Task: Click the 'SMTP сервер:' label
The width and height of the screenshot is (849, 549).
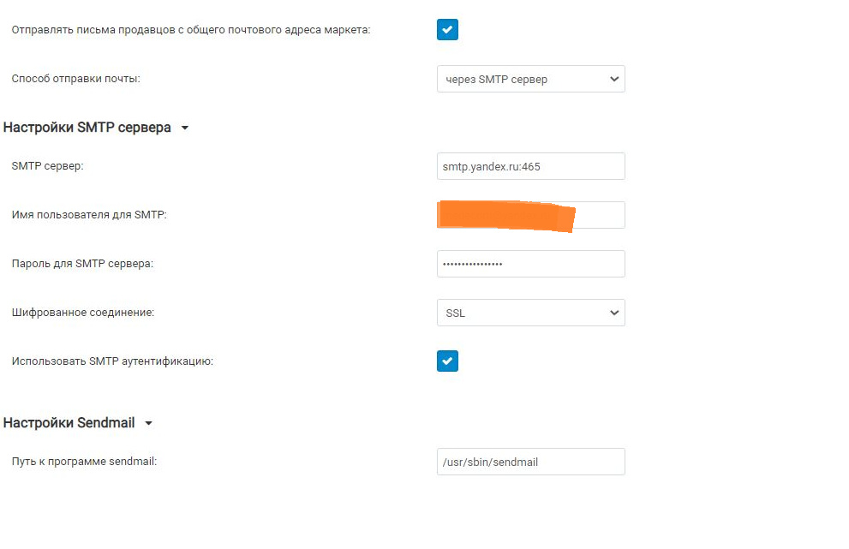Action: pyautogui.click(x=48, y=166)
